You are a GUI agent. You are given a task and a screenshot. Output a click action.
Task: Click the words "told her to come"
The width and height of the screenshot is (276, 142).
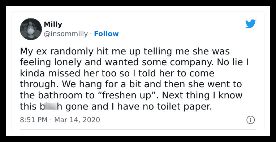[176, 74]
